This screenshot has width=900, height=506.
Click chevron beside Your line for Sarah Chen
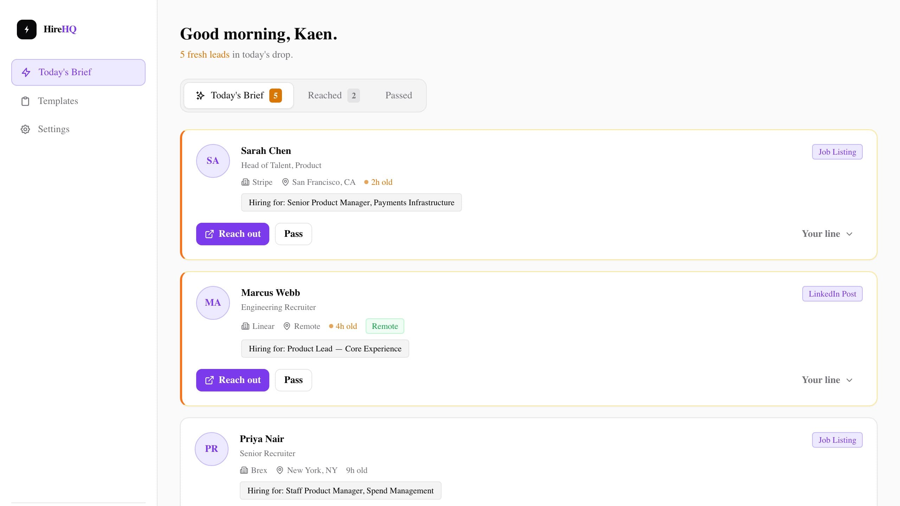click(849, 234)
